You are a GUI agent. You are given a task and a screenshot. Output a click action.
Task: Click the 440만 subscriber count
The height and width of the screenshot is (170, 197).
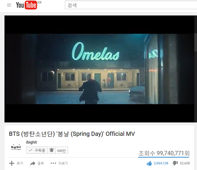tap(62, 151)
